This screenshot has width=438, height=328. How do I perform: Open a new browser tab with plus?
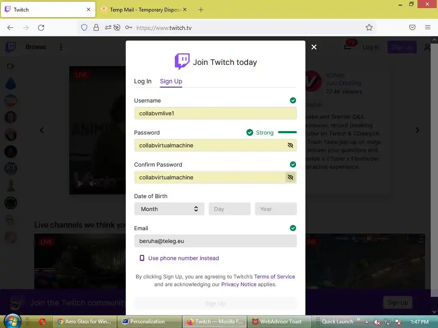click(201, 10)
